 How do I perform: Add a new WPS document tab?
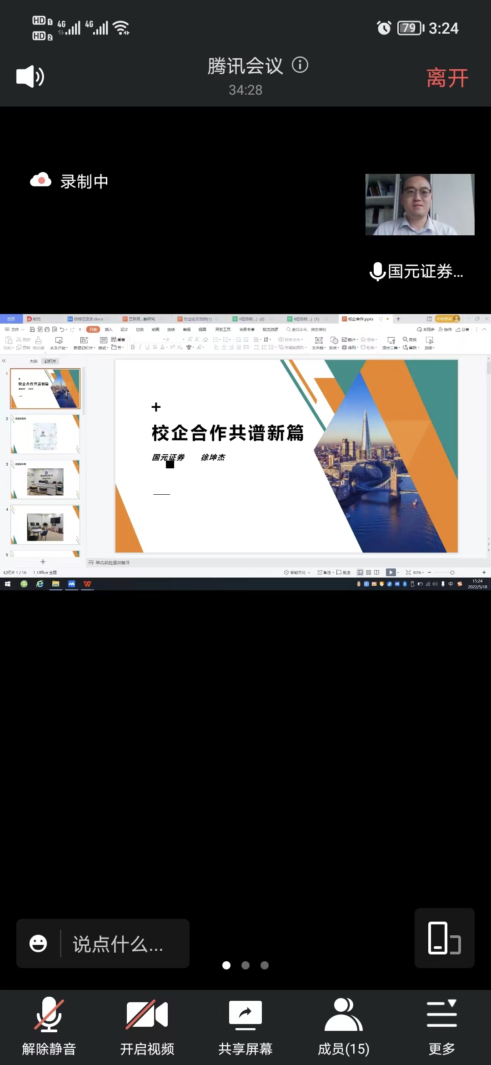point(398,319)
